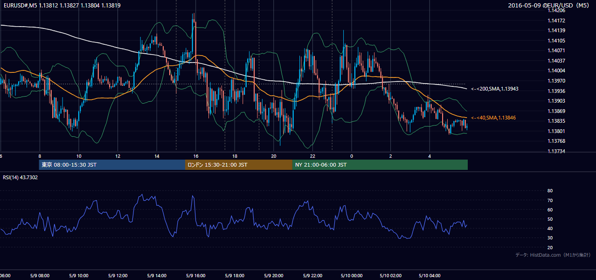Click the NY 21:00-06:00 JST session bar
Viewport: 596px width, 280px height.
[380, 165]
